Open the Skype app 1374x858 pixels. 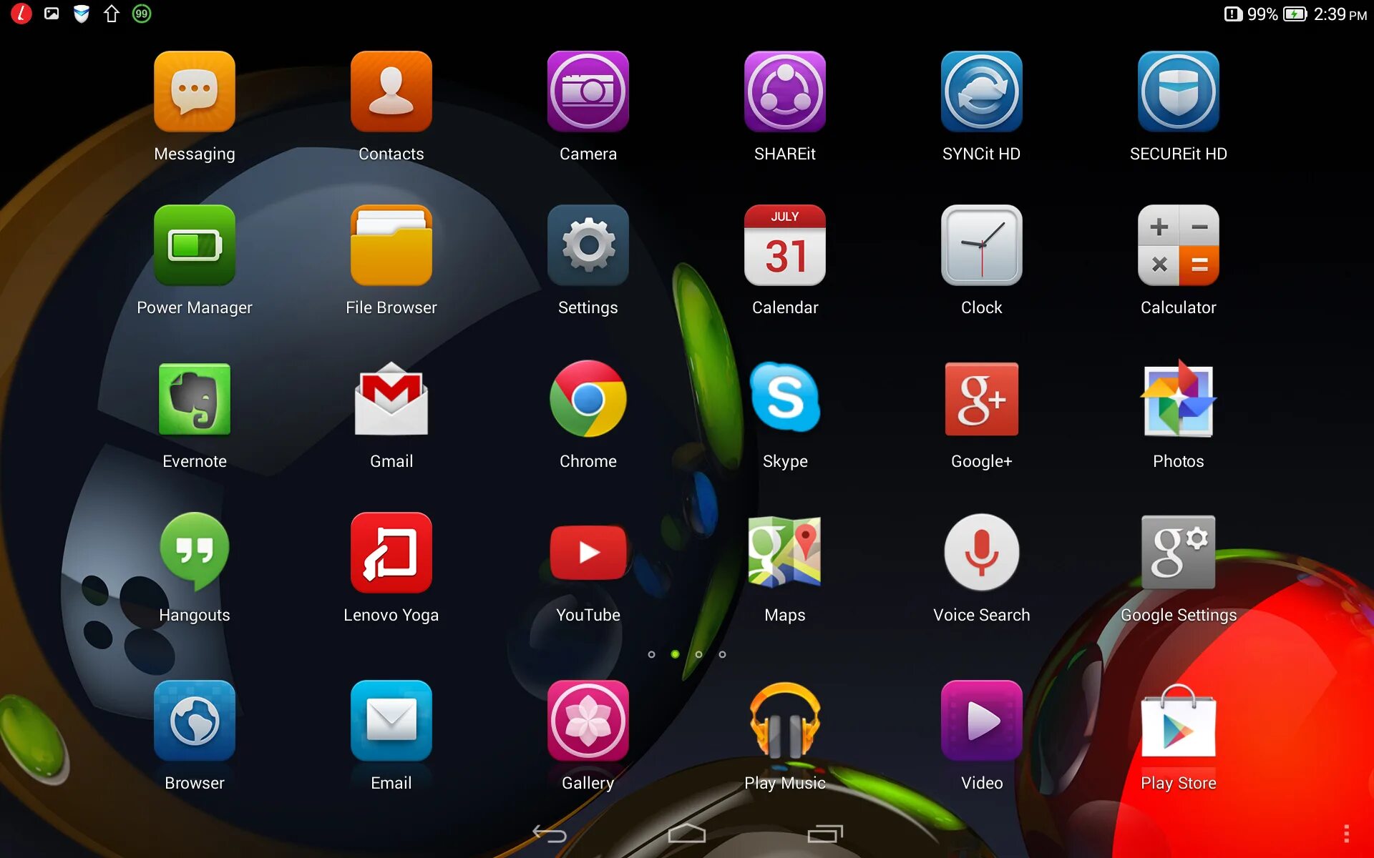pyautogui.click(x=784, y=399)
